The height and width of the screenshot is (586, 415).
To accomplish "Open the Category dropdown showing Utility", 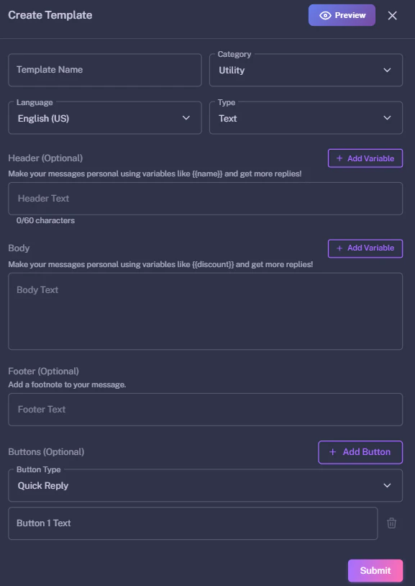I will tap(306, 70).
